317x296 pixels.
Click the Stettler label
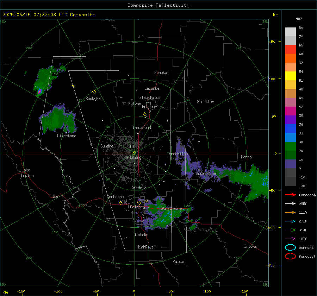205,102
